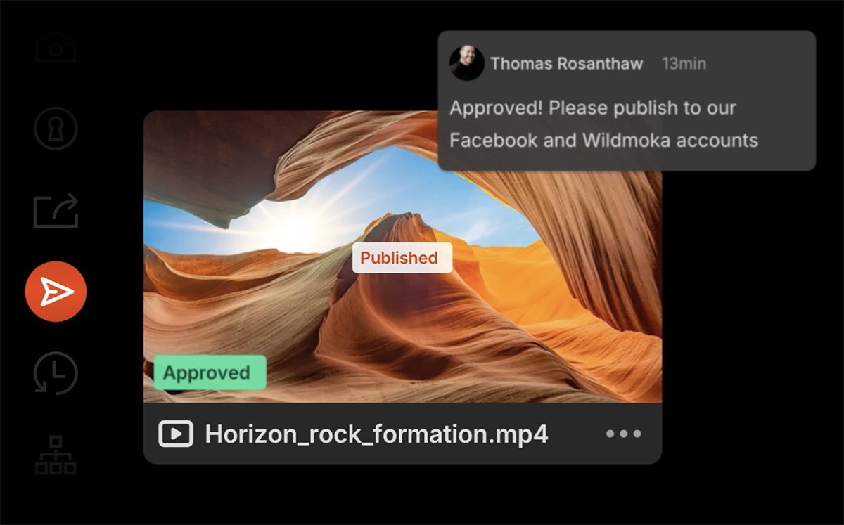
Task: Open the history clock icon
Action: click(56, 373)
